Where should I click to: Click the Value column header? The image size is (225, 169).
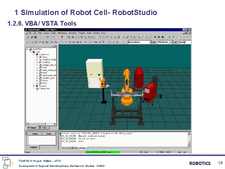[49, 134]
